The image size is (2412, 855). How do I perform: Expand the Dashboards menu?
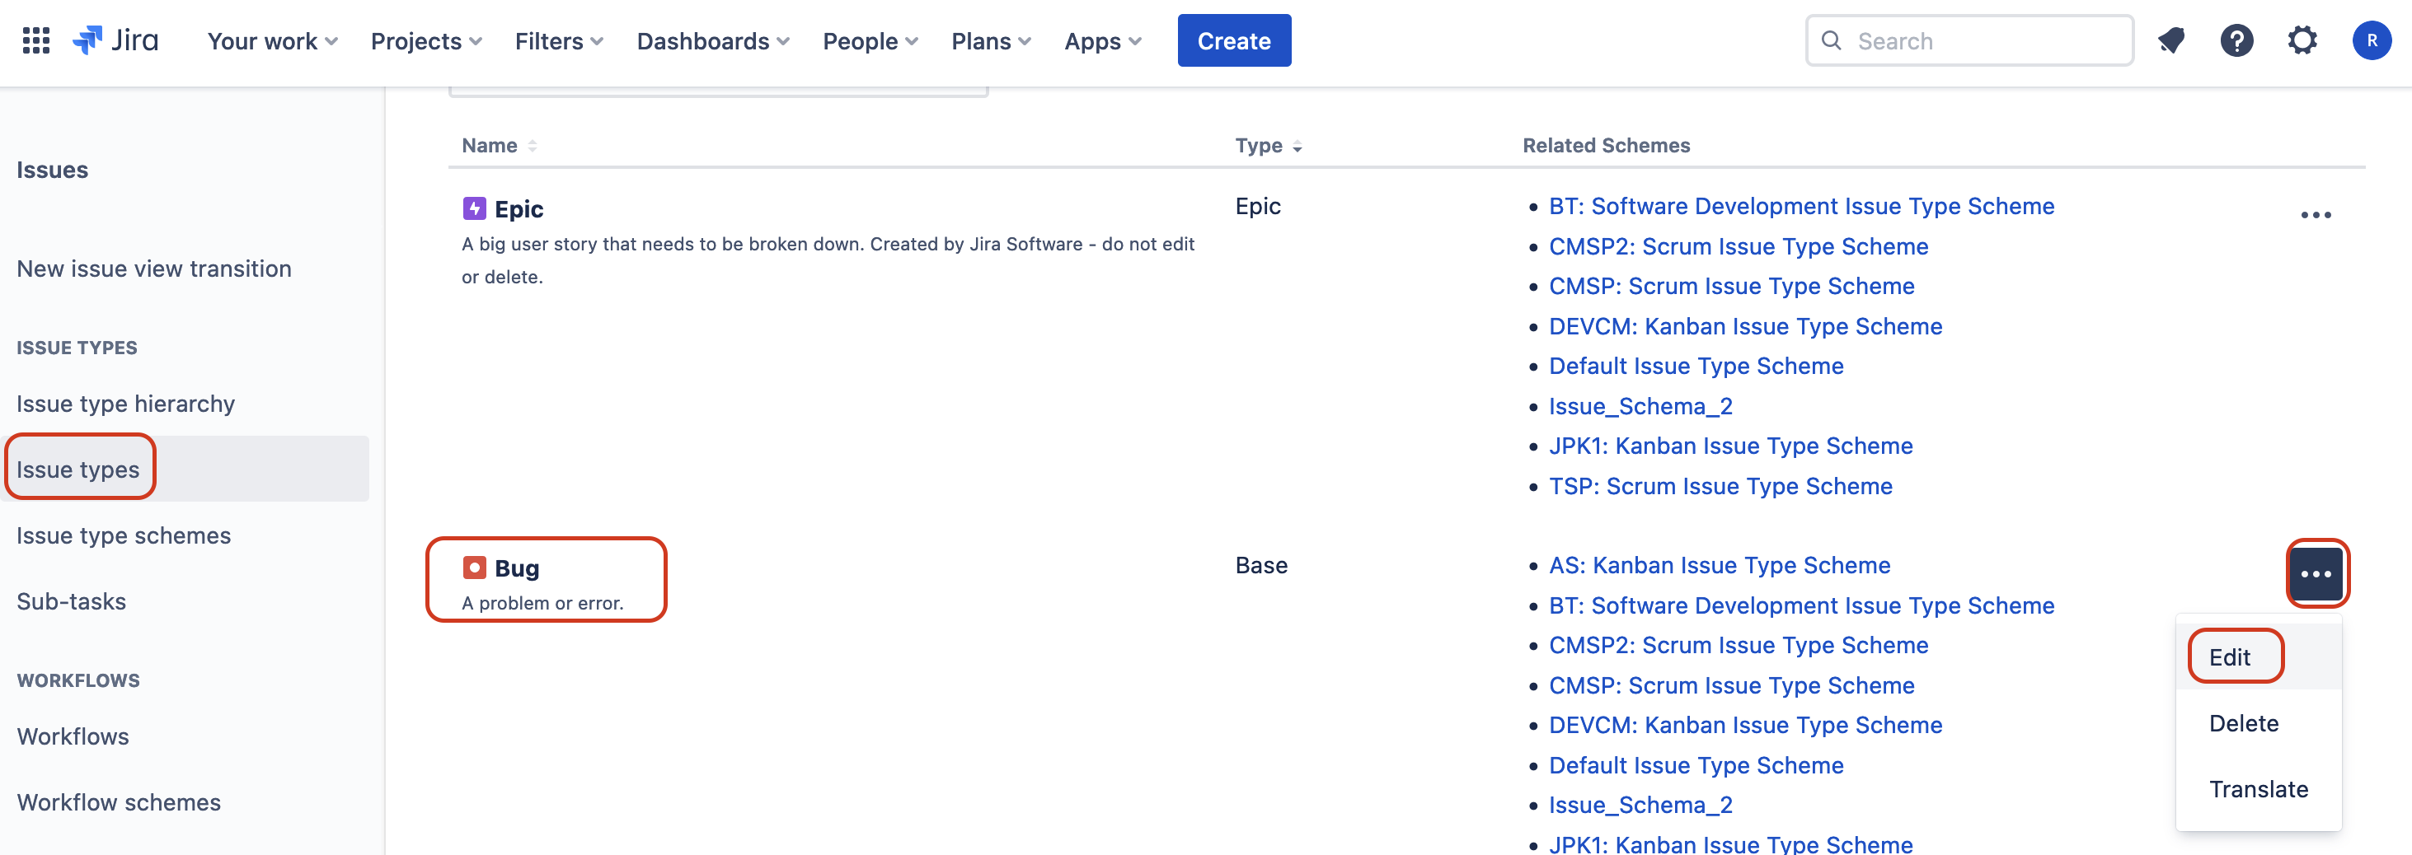(x=712, y=40)
